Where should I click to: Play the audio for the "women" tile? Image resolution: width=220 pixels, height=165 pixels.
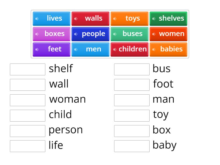pos(154,34)
